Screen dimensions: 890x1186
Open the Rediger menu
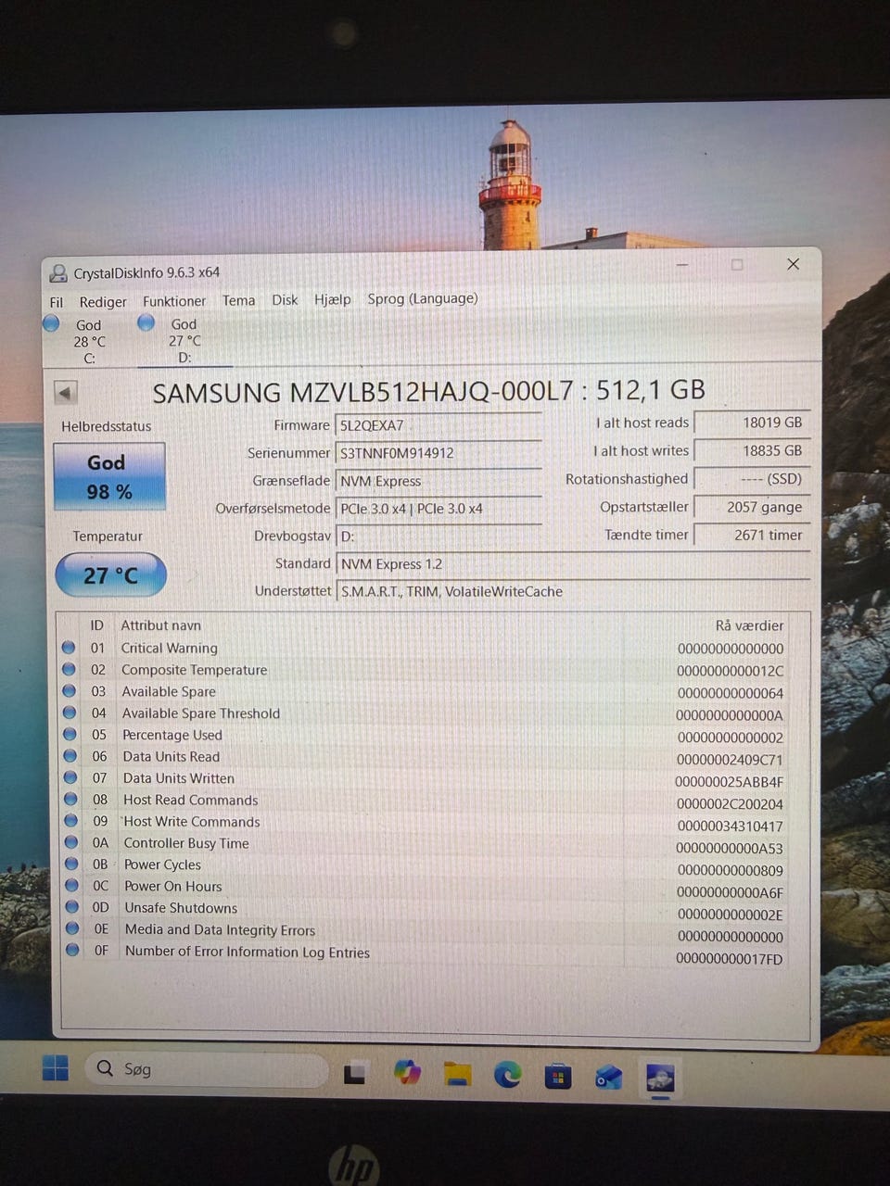pyautogui.click(x=103, y=302)
